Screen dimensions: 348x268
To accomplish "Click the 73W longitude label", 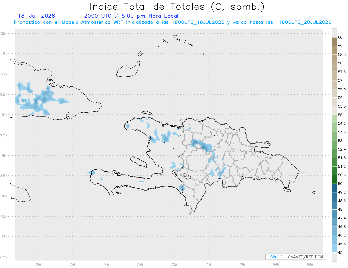I will 140,264.
